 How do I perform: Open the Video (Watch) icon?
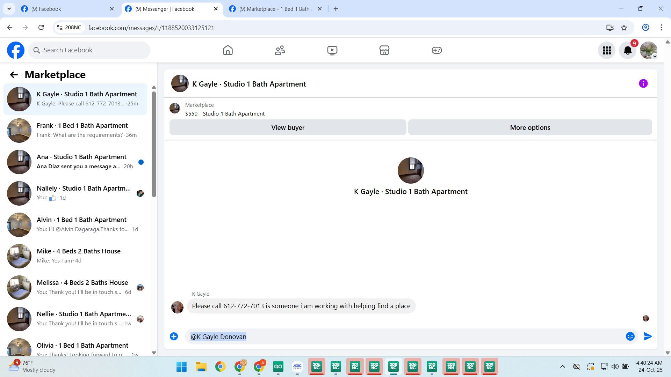click(x=332, y=50)
